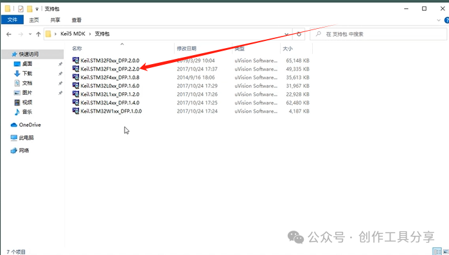The height and width of the screenshot is (255, 449).
Task: Open 图片 in the navigation pane
Action: (x=27, y=93)
